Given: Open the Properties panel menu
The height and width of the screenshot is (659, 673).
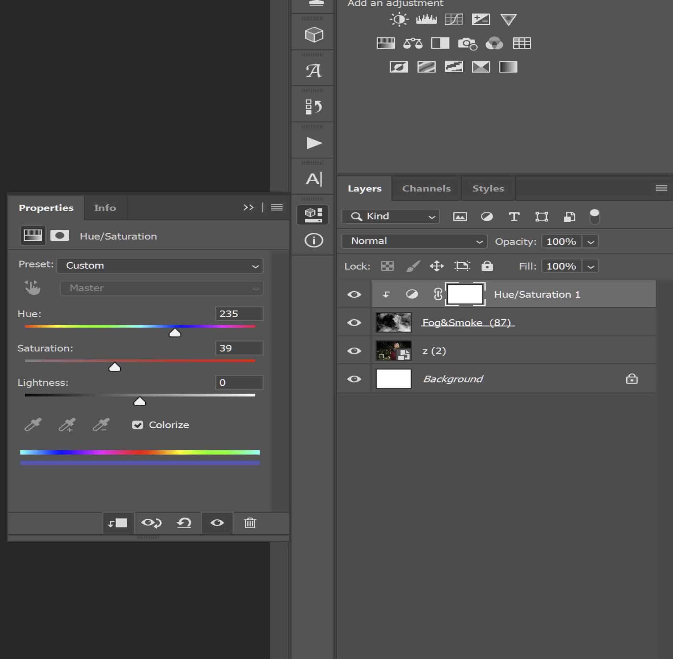Looking at the screenshot, I should (x=277, y=207).
